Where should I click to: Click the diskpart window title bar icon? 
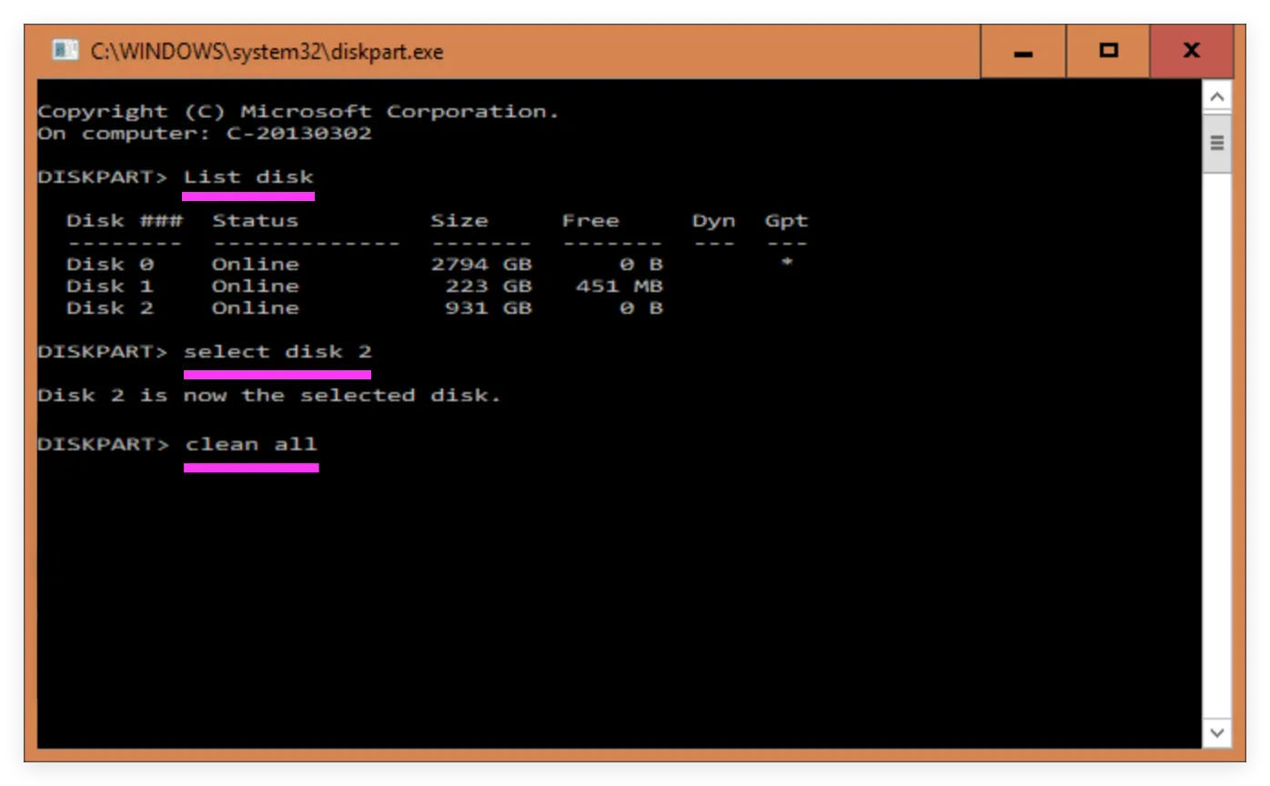(65, 51)
